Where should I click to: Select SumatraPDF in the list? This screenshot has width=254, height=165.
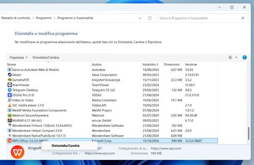coord(21,80)
